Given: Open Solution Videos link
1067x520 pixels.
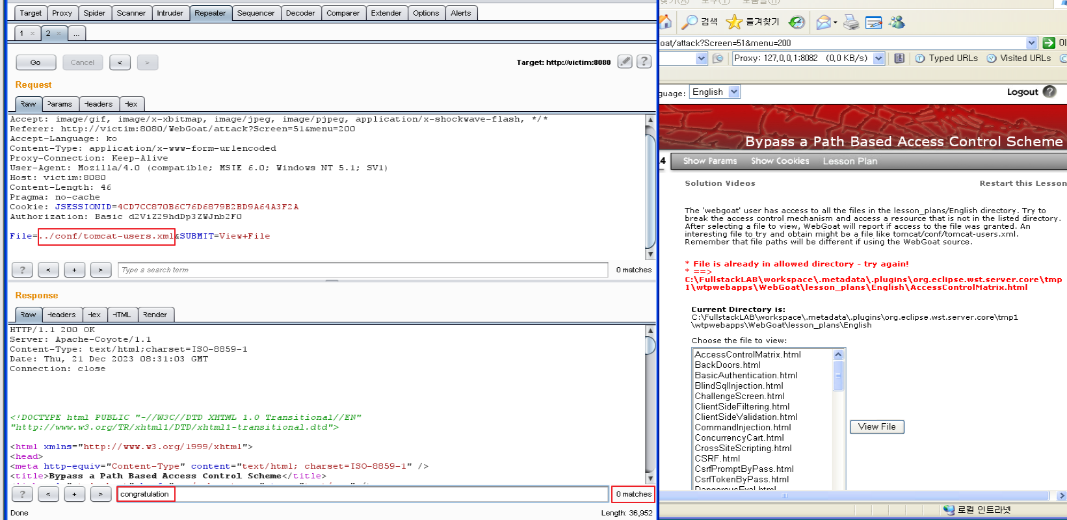Looking at the screenshot, I should tap(720, 183).
